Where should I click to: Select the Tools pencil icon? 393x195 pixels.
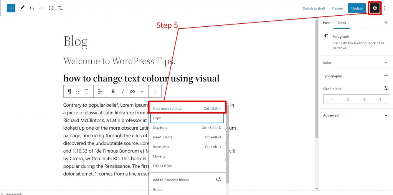coord(22,8)
